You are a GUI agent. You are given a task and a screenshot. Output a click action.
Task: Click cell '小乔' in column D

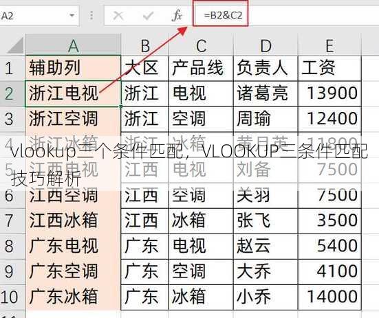(x=266, y=297)
